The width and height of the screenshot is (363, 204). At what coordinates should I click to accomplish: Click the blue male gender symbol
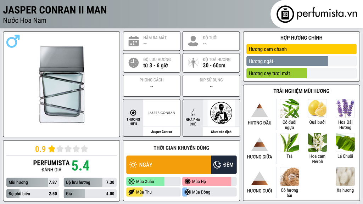coord(13,41)
